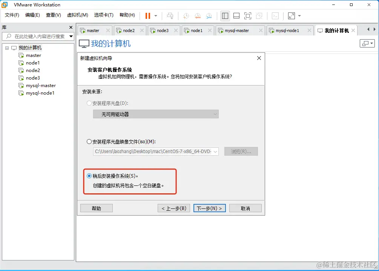The width and height of the screenshot is (379, 271).
Task: Close the library panel
Action: click(71, 27)
